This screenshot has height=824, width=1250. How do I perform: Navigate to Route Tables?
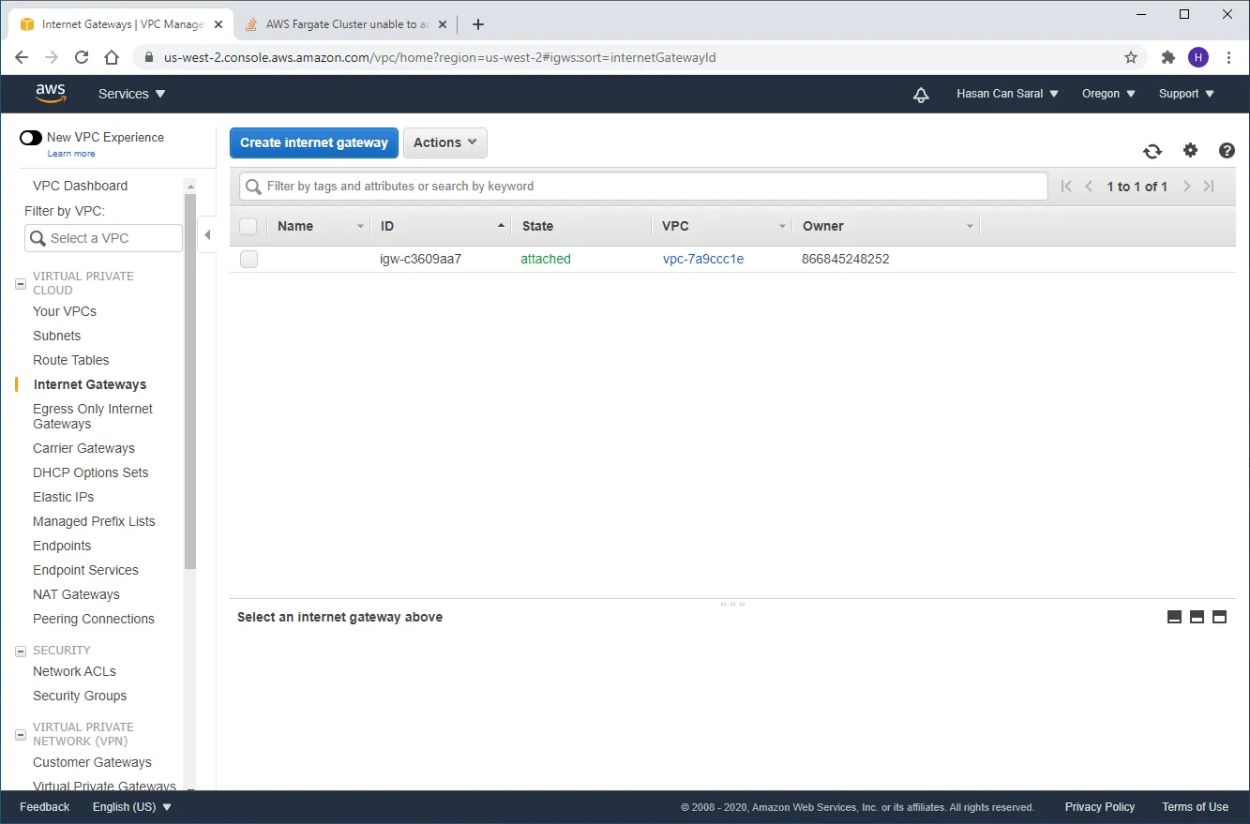pyautogui.click(x=71, y=360)
